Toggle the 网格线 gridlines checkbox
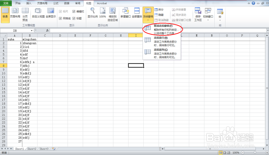Image resolution: width=269 pixels, height=155 pixels. [x=60, y=18]
